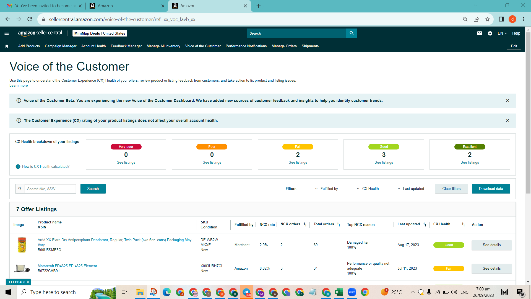Dismiss the CX rating account health banner
Screen dimensions: 531x299
[x=507, y=120]
